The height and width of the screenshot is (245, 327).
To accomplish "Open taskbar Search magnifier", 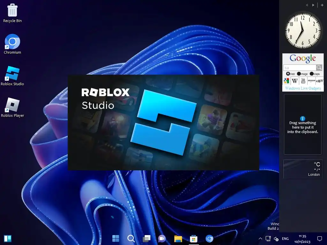I will (x=131, y=238).
